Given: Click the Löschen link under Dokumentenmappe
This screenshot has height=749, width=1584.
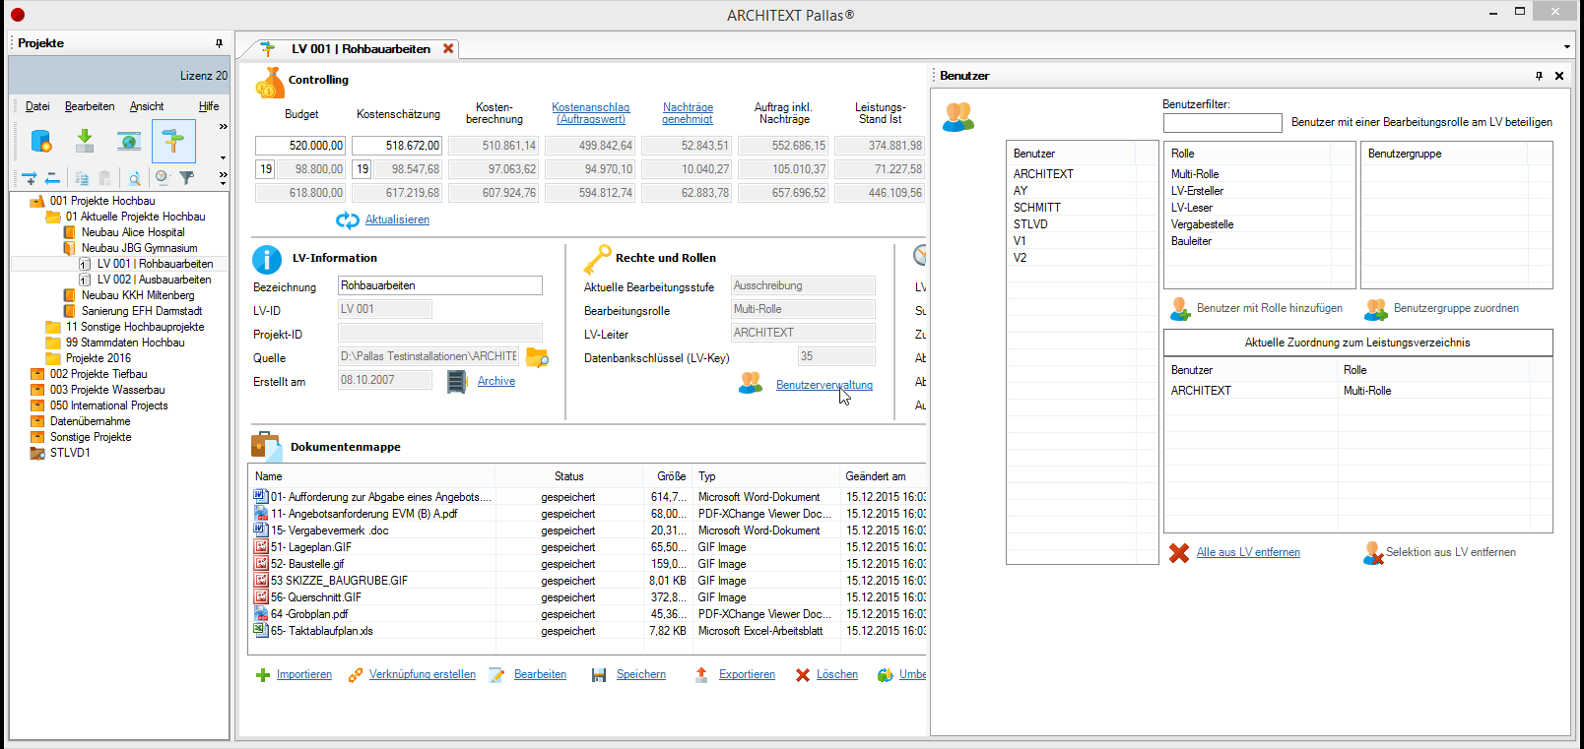Looking at the screenshot, I should pos(837,675).
